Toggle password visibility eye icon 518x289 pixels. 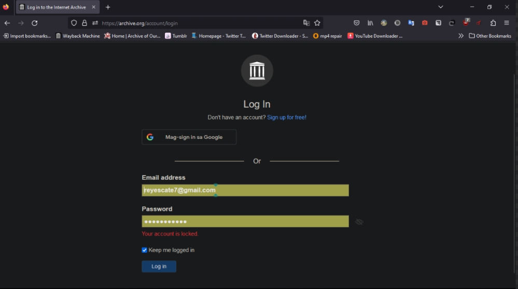tap(359, 222)
